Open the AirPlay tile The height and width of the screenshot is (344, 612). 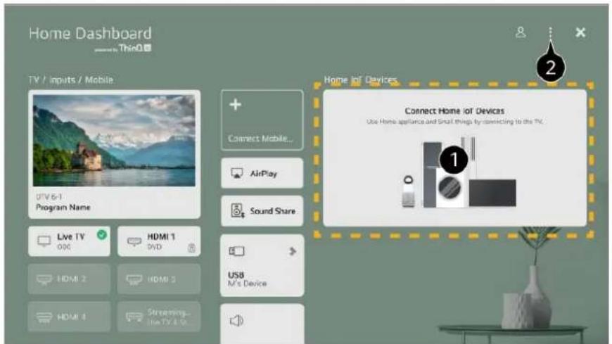coord(262,173)
